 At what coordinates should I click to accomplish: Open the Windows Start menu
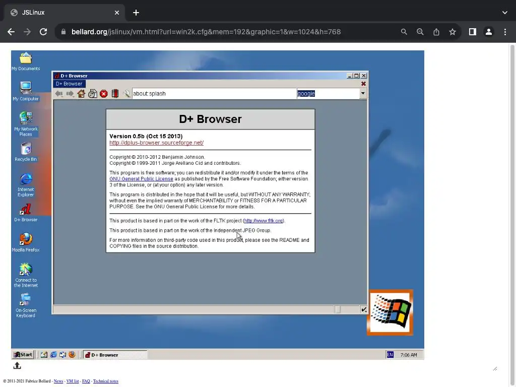coord(23,355)
